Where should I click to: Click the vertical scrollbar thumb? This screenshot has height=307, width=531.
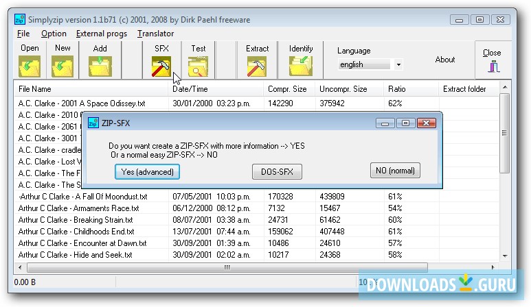(x=505, y=133)
